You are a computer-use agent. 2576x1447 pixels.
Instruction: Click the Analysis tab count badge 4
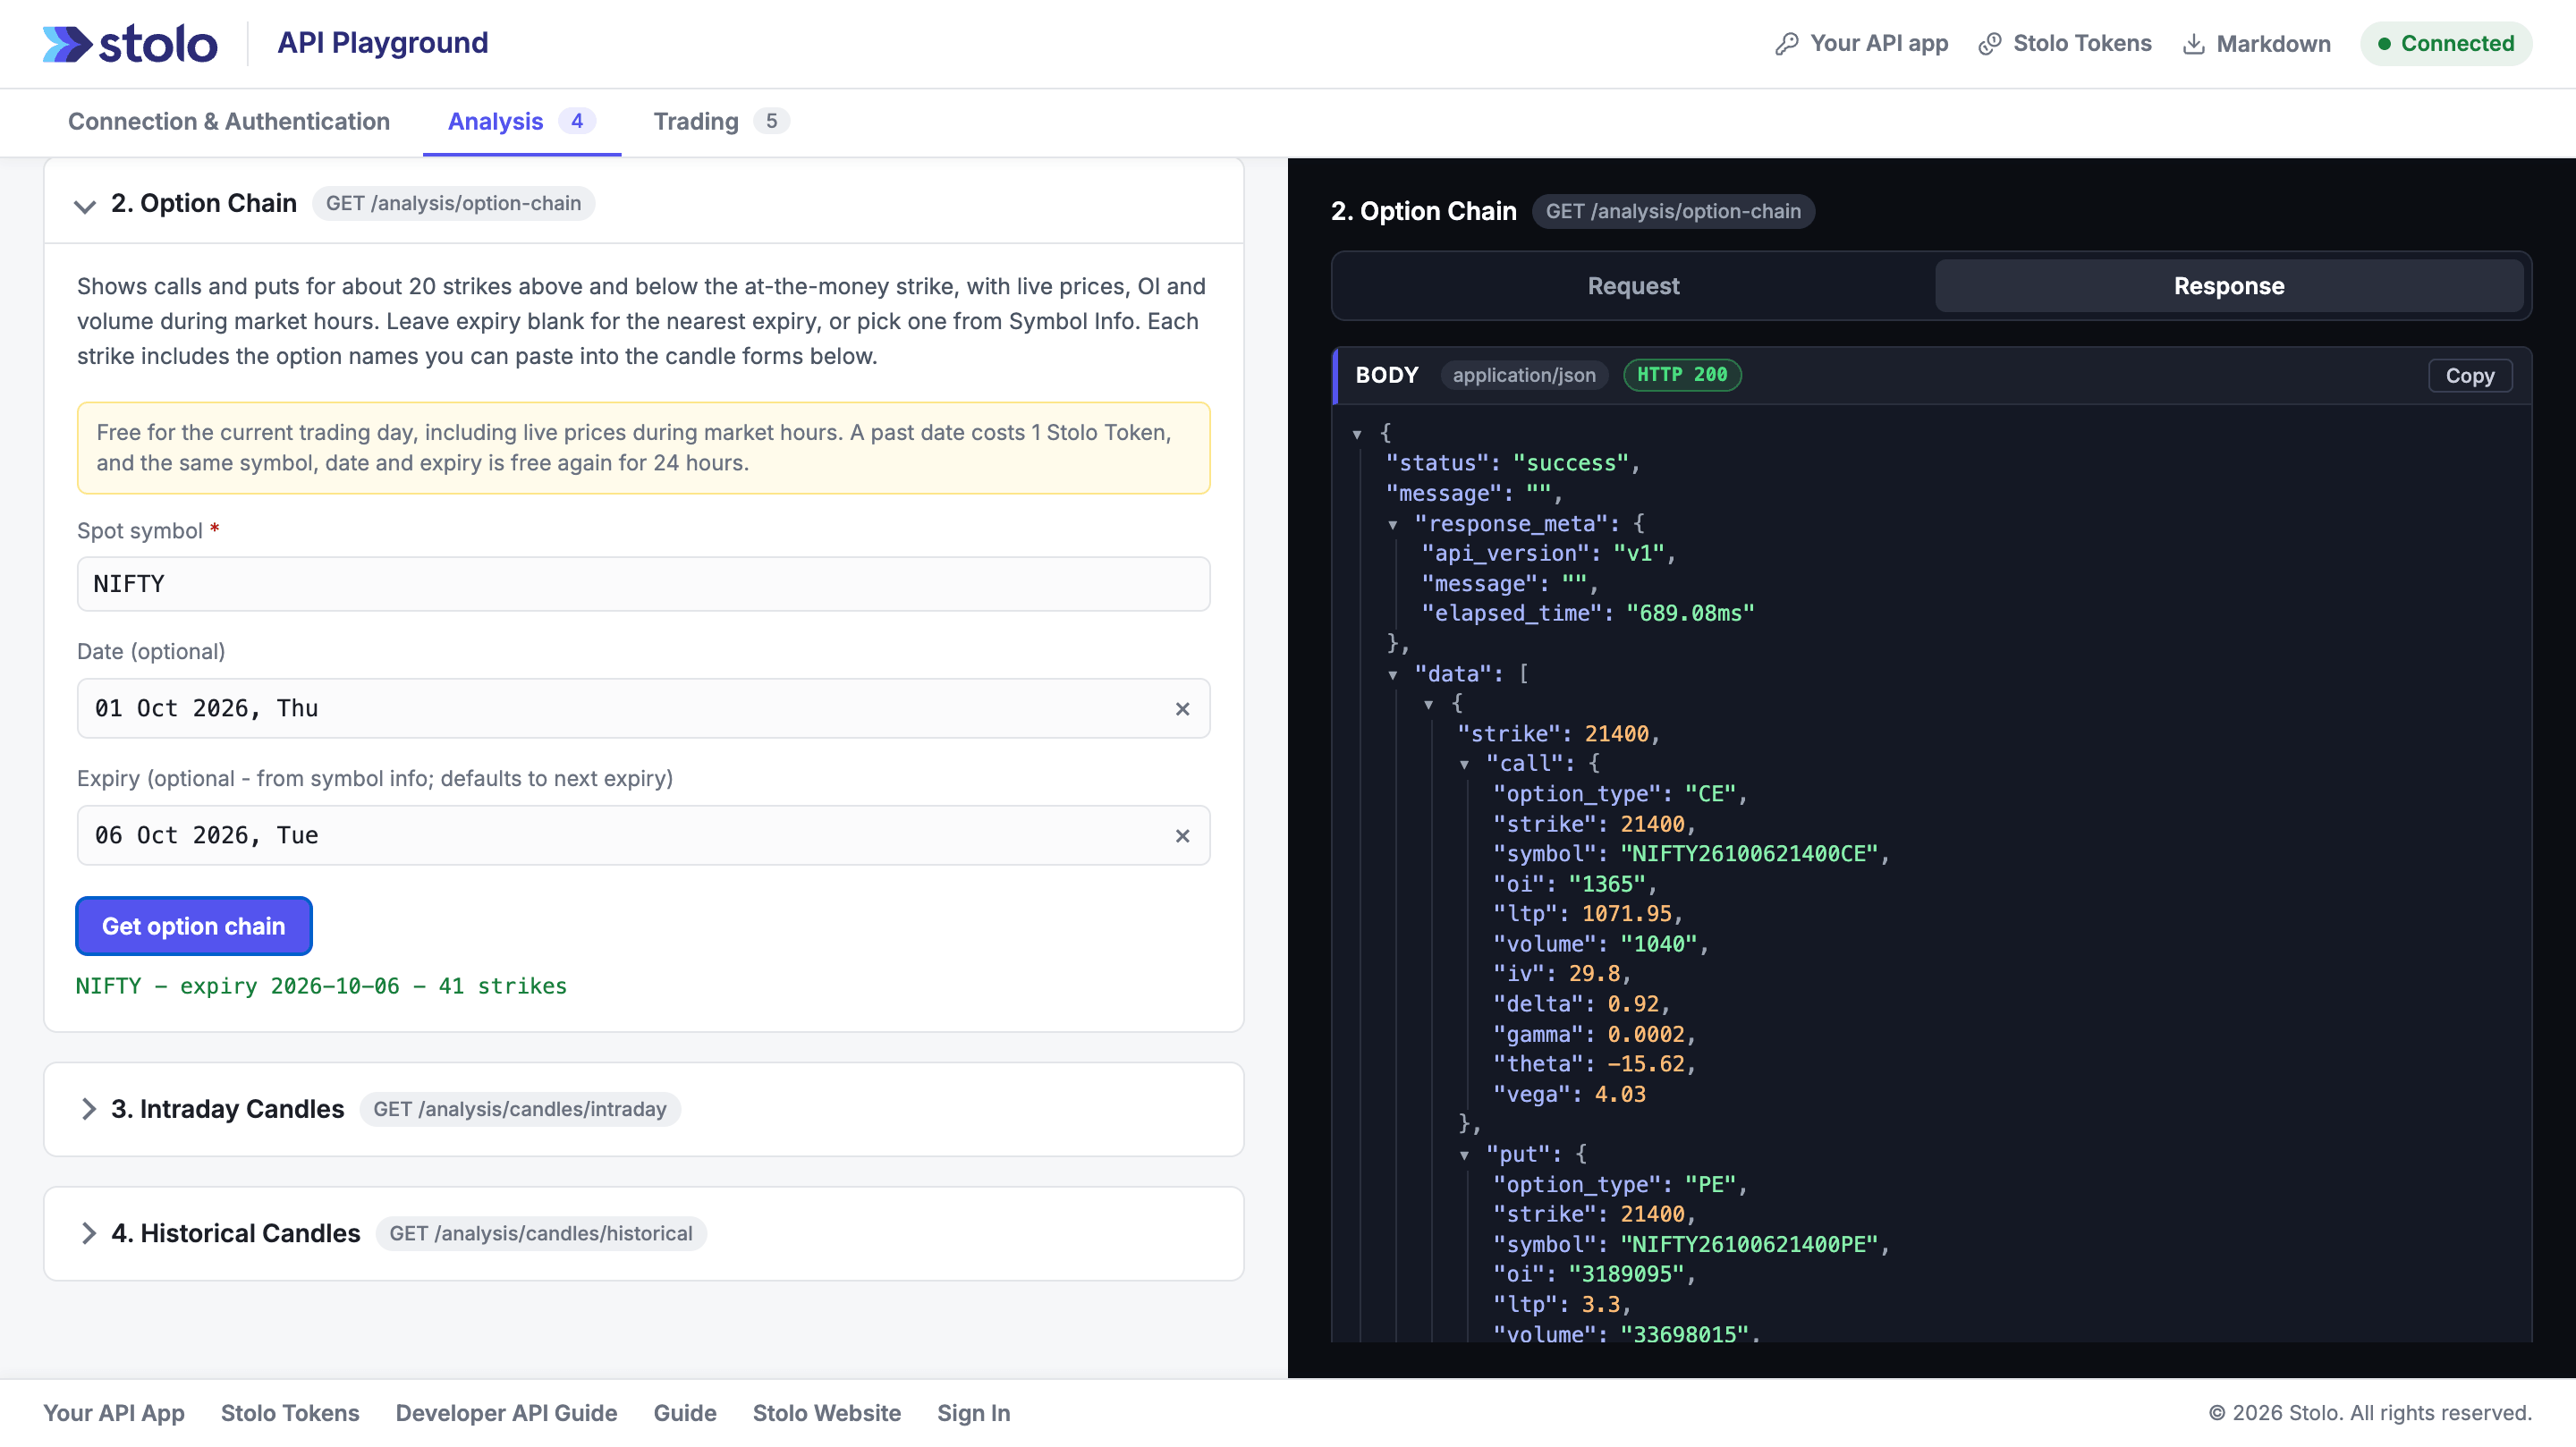577,121
